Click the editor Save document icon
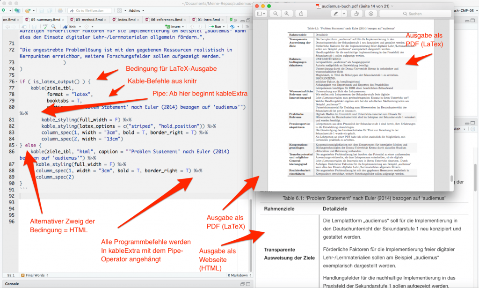Image resolution: width=479 pixels, height=288 pixels. tap(34, 27)
